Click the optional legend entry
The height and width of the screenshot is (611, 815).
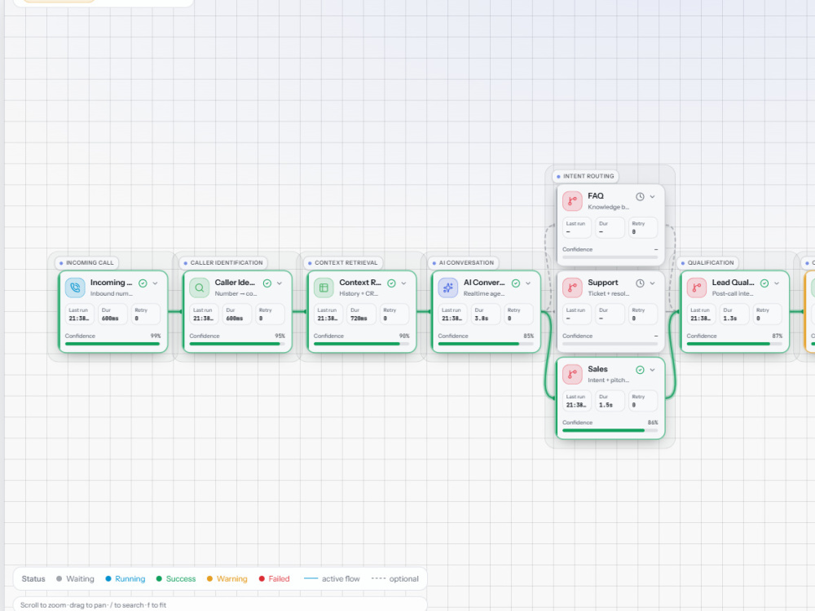coord(395,578)
